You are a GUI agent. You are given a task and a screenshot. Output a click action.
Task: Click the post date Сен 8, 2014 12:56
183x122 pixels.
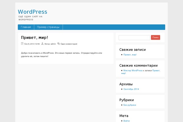click(x=32, y=44)
